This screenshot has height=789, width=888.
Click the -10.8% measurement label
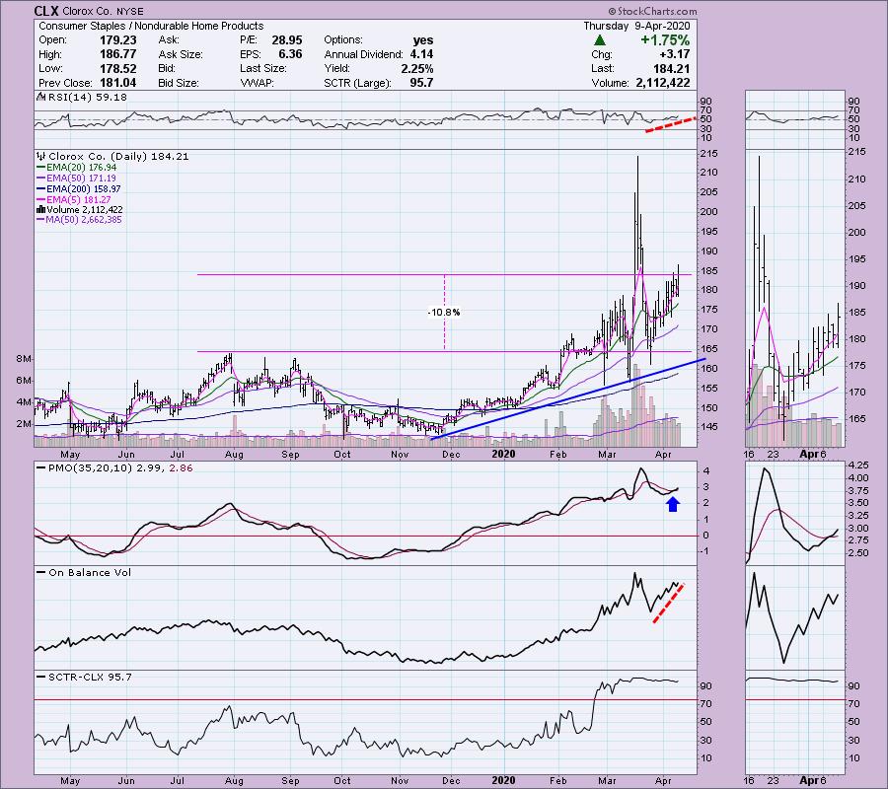(x=444, y=313)
